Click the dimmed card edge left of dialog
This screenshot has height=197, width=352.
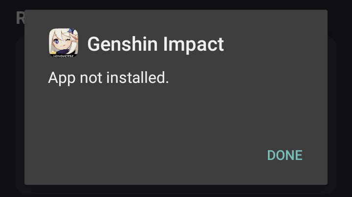coord(20,112)
